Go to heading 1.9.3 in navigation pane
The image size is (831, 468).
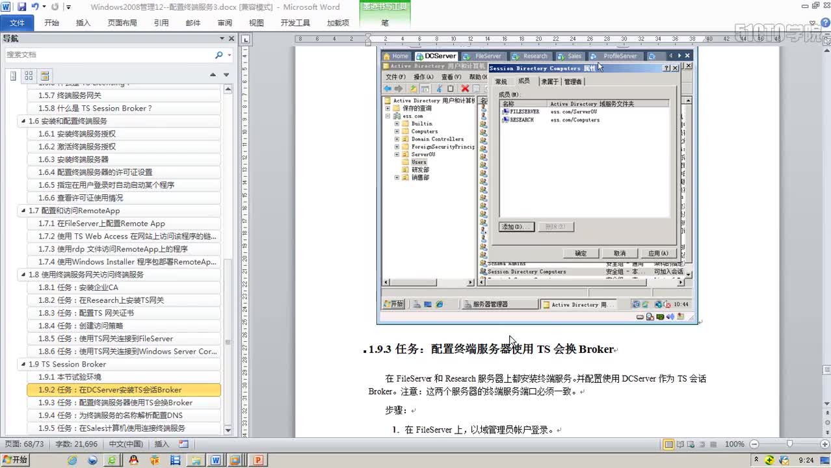coord(124,402)
